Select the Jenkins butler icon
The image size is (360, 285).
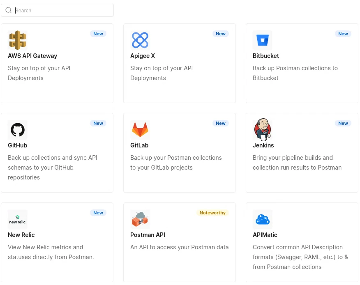pos(262,130)
